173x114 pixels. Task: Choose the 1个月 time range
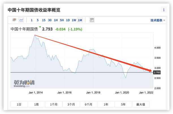54,104
